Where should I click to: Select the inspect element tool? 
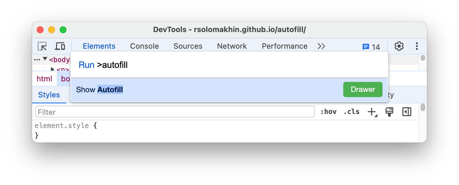pyautogui.click(x=42, y=46)
